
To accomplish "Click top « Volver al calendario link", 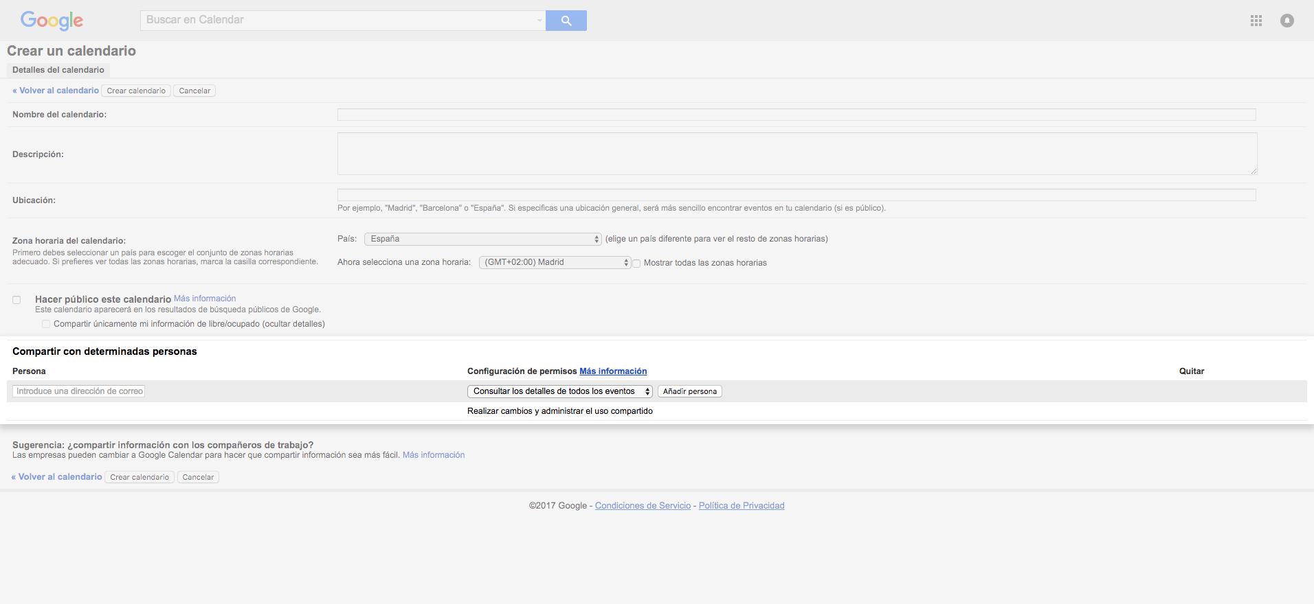I will click(56, 91).
